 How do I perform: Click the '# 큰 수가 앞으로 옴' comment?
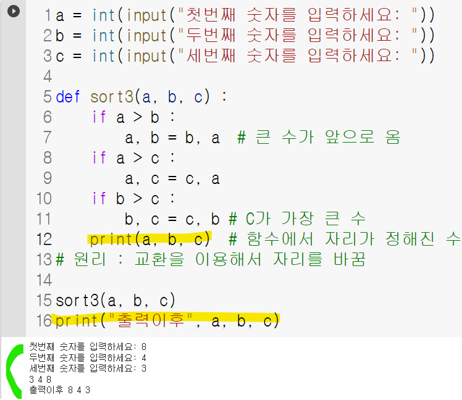(319, 137)
